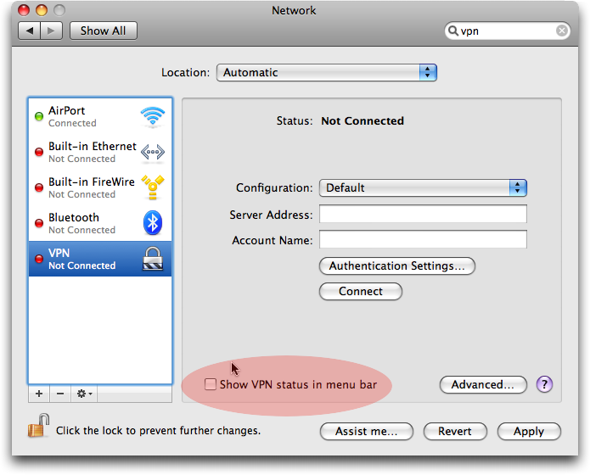Revert the network changes
The height and width of the screenshot is (475, 590).
point(455,431)
